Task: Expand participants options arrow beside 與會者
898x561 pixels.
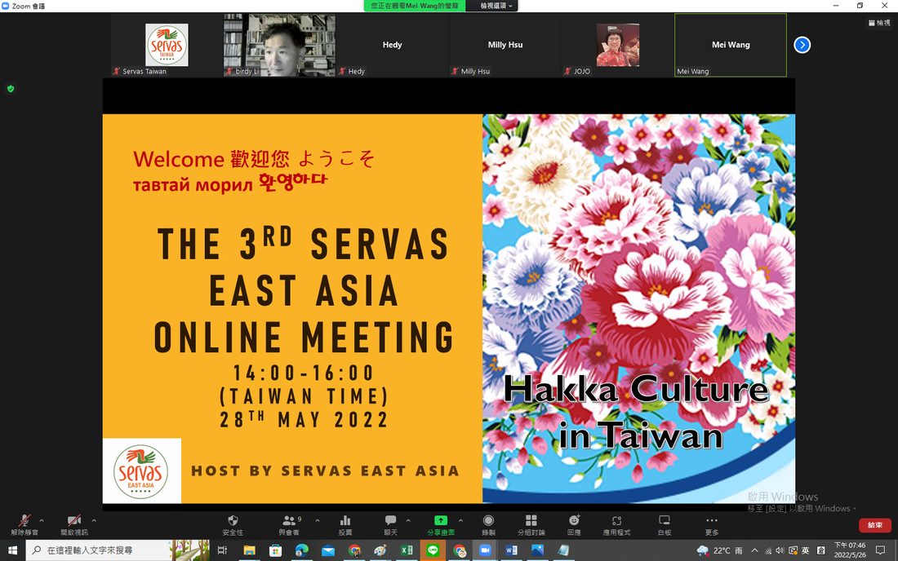Action: [318, 520]
